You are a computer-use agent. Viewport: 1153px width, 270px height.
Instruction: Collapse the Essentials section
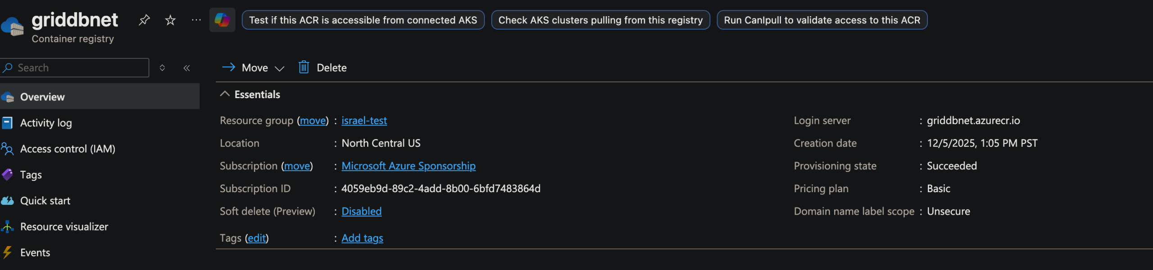(225, 94)
